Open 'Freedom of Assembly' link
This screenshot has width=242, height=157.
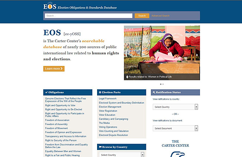coord(56,124)
